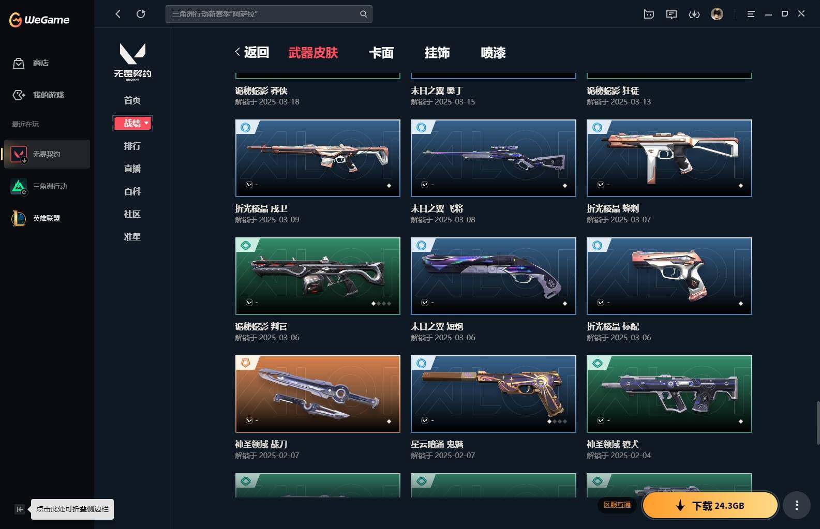This screenshot has height=529, width=820.
Task: Expand the 战绩 dropdown menu
Action: 132,123
